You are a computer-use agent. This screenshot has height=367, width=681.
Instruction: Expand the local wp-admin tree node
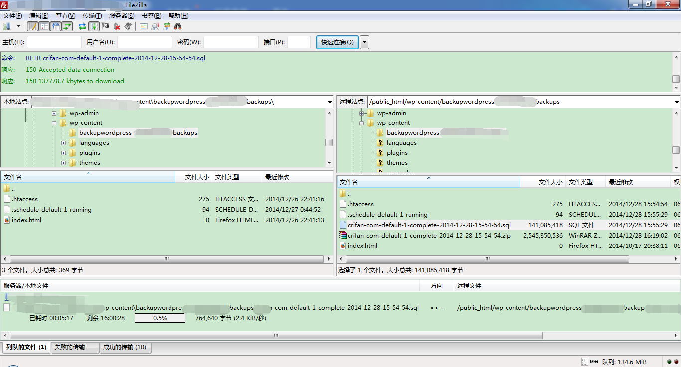54,113
